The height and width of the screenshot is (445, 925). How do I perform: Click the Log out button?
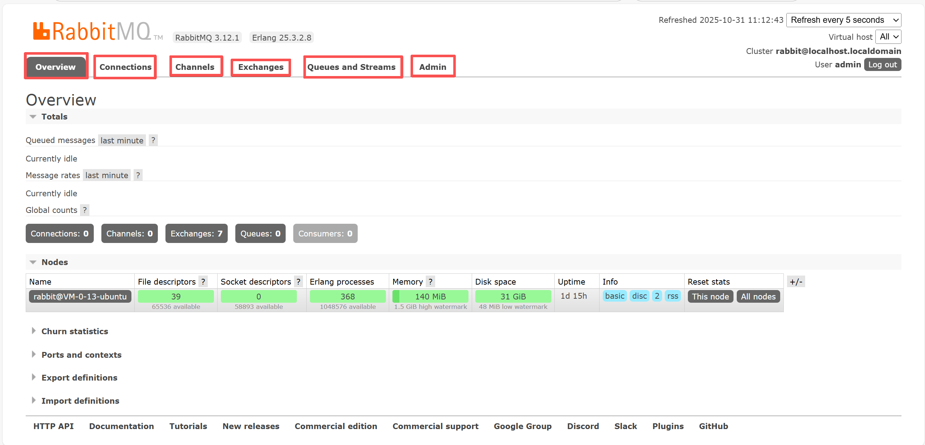coord(882,64)
